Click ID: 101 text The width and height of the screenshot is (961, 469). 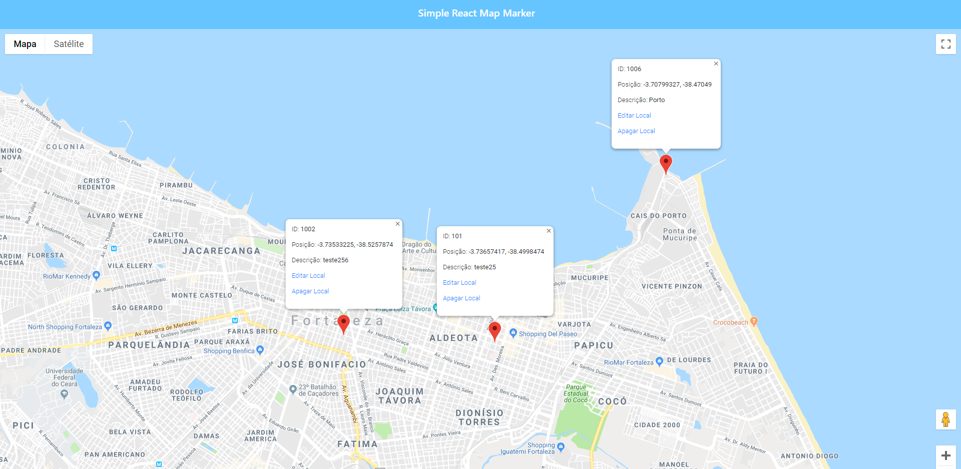point(452,236)
